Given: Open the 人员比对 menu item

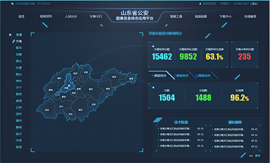Looking at the screenshot, I should tap(71, 17).
